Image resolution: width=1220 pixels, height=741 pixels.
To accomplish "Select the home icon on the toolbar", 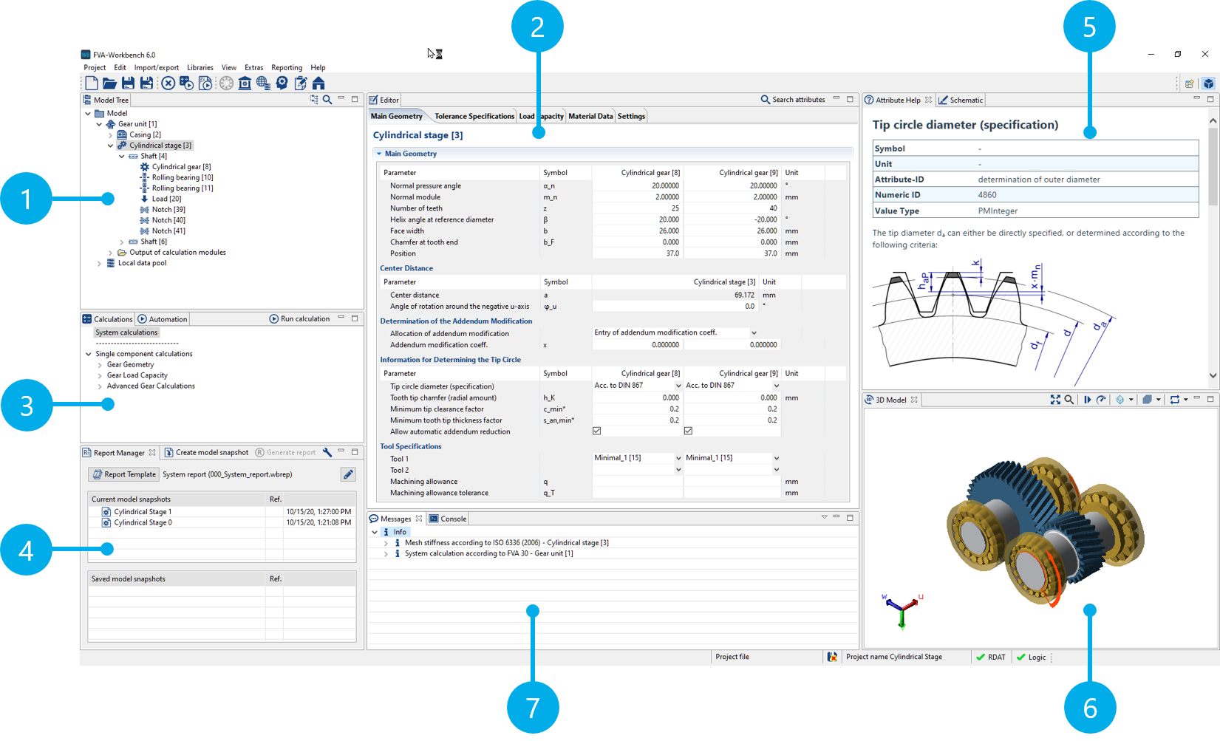I will pos(318,83).
